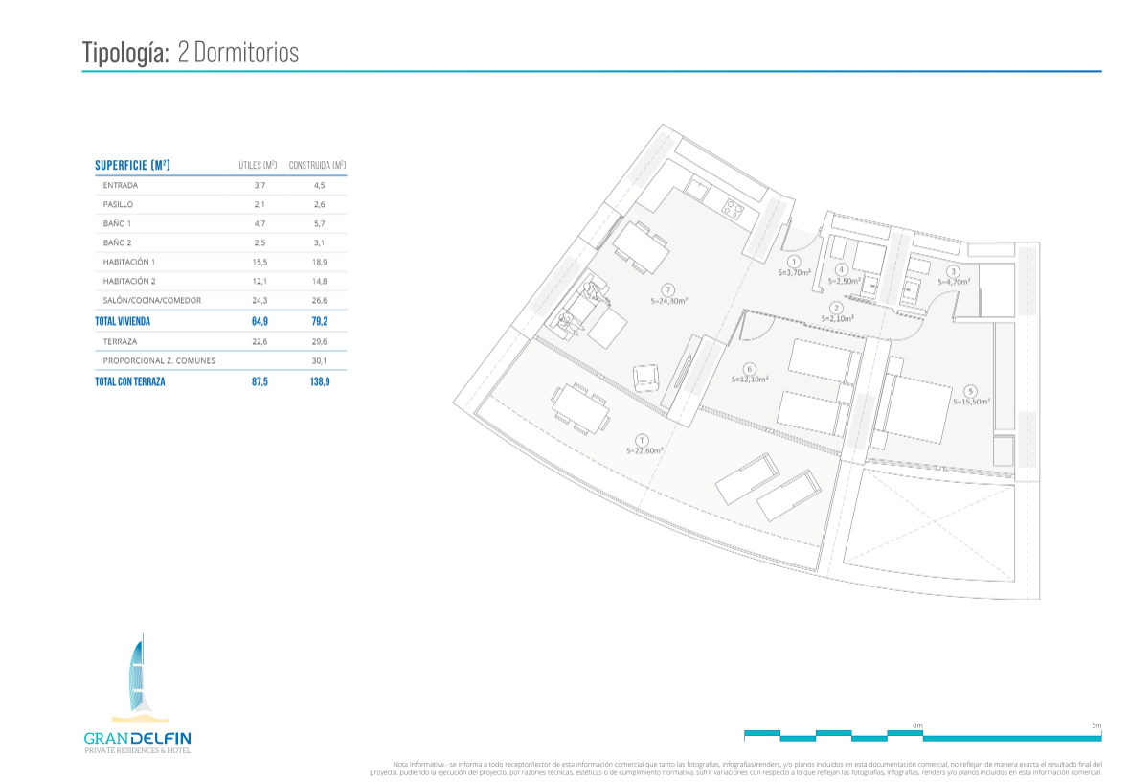The height and width of the screenshot is (782, 1129).
Task: Click the Tipología: 2 Dormitorios title
Action: click(191, 52)
